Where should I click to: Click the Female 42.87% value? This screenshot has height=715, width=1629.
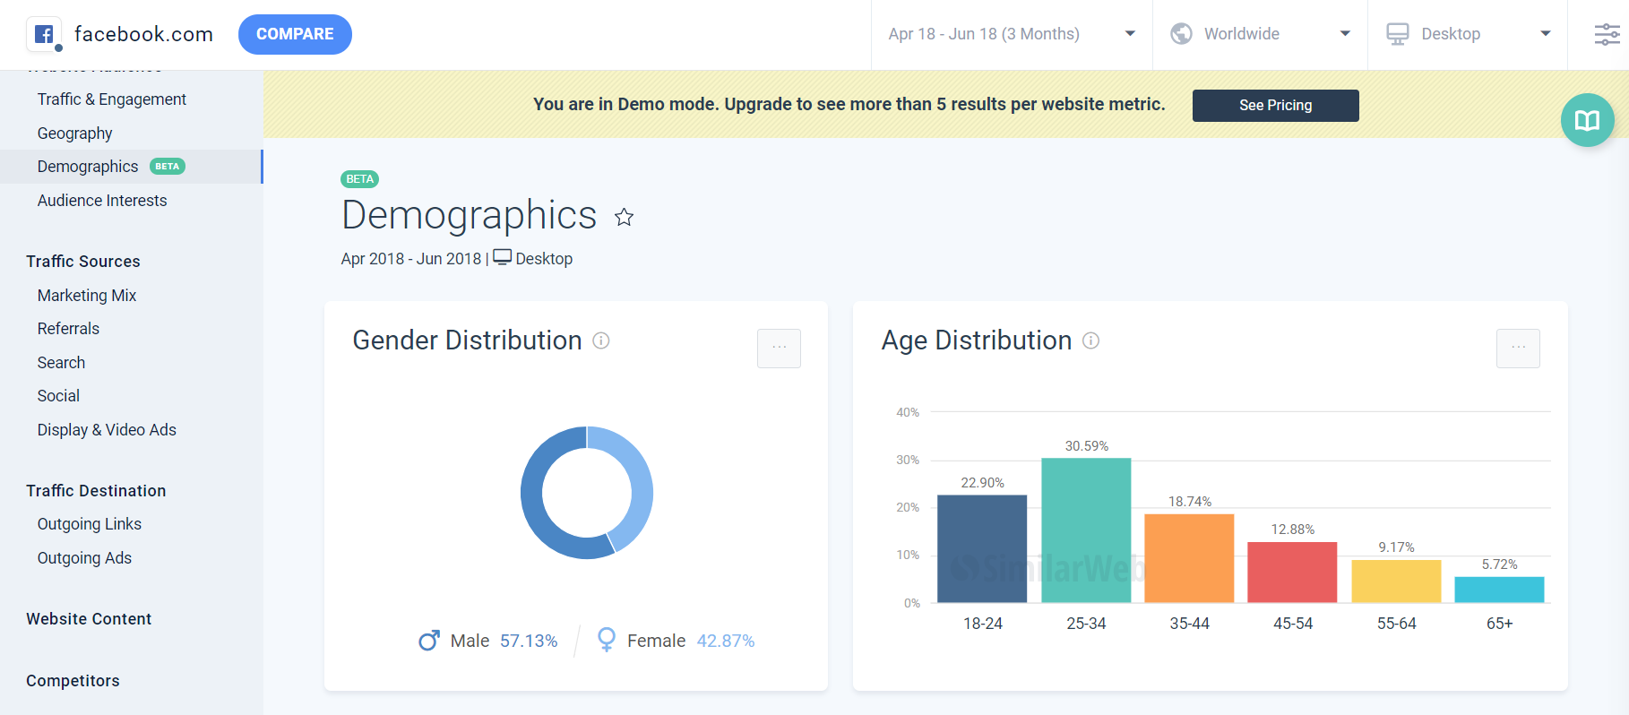(x=726, y=641)
